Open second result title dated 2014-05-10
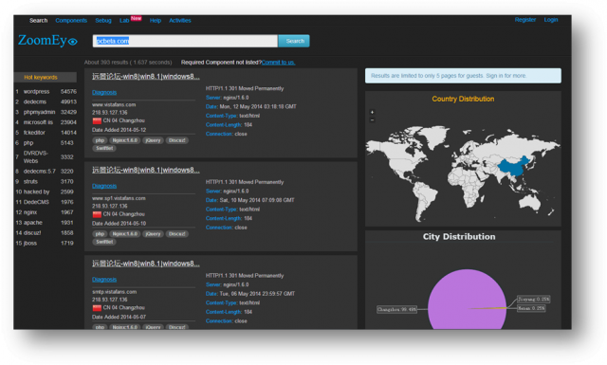Screen dimensions: 607x365 click(146, 171)
